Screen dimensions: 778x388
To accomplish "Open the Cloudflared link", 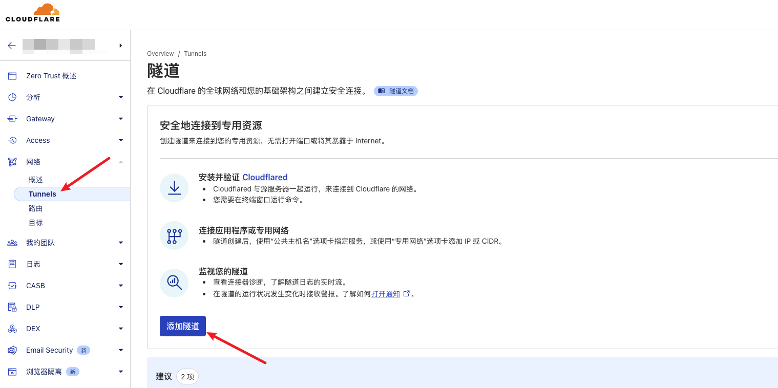I will 265,177.
